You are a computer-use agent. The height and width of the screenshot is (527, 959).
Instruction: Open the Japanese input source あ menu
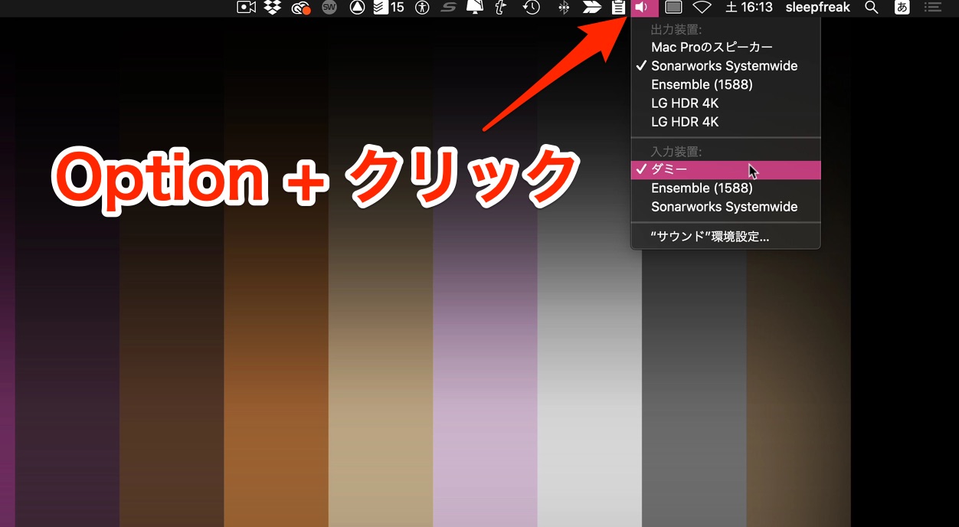pos(902,8)
